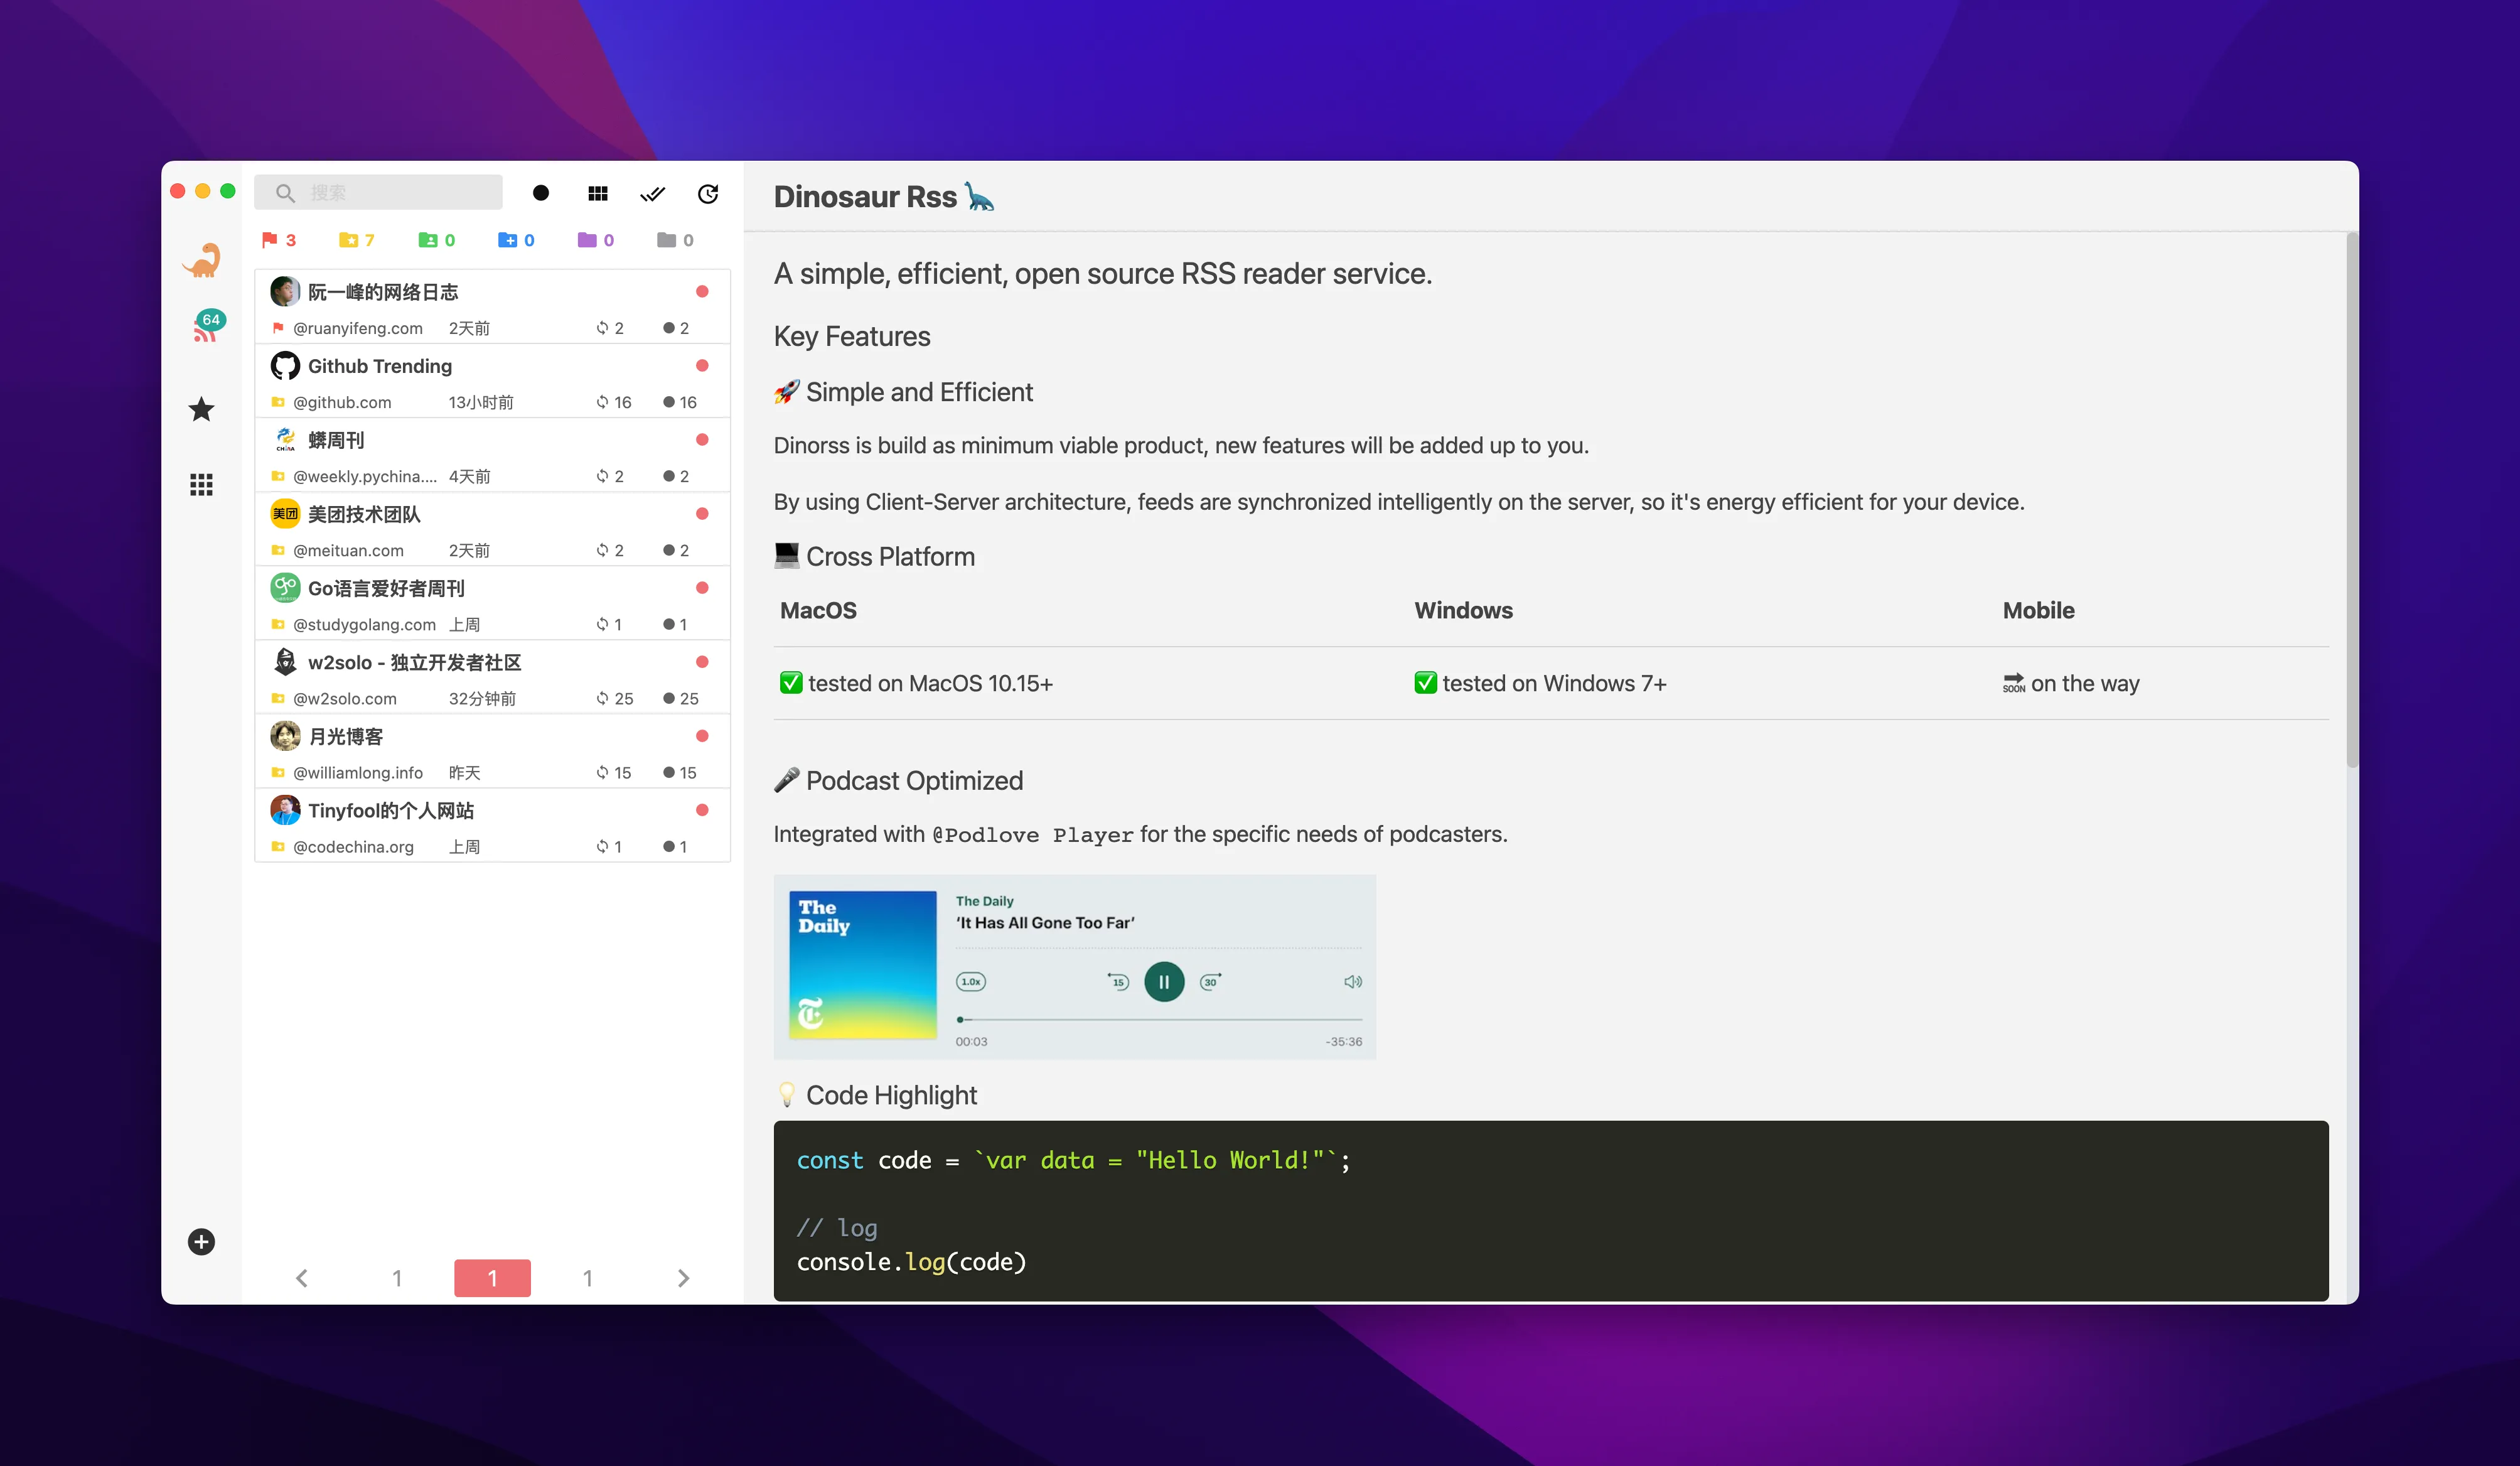Go to next page chevron
The height and width of the screenshot is (1466, 2520).
683,1277
